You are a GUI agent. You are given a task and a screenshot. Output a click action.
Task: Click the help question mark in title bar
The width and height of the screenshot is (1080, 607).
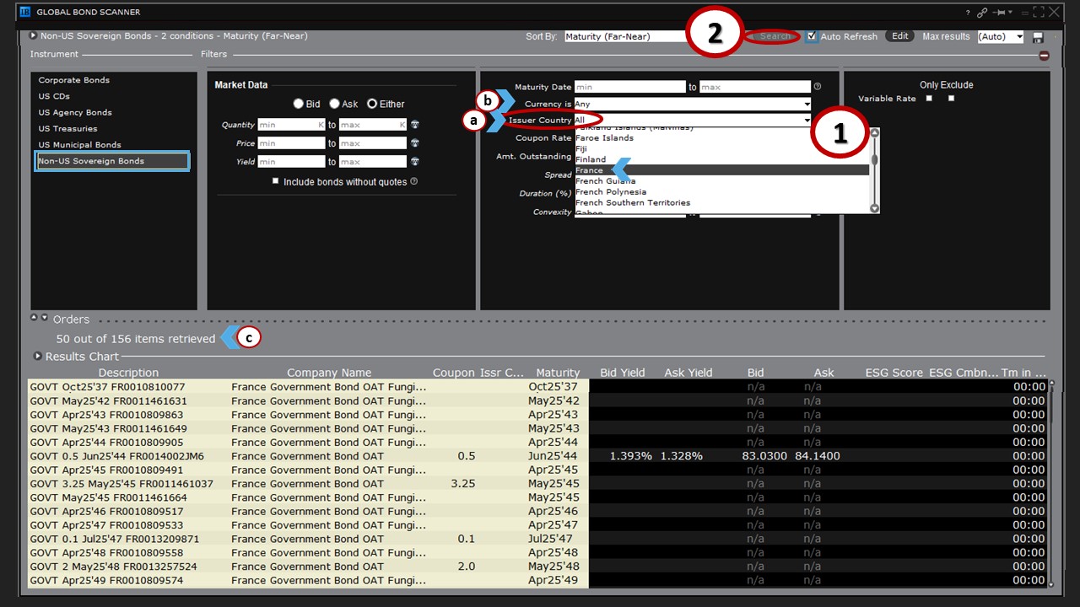(968, 13)
